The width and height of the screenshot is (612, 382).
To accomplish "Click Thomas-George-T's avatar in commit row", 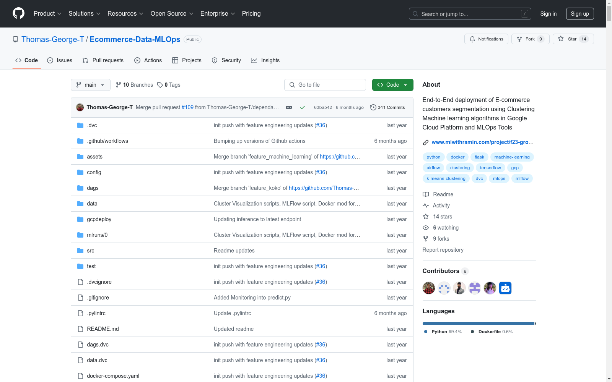I will click(x=80, y=107).
